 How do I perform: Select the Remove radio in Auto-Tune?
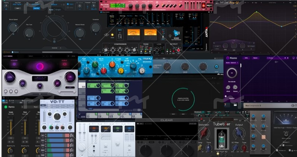(13, 52)
